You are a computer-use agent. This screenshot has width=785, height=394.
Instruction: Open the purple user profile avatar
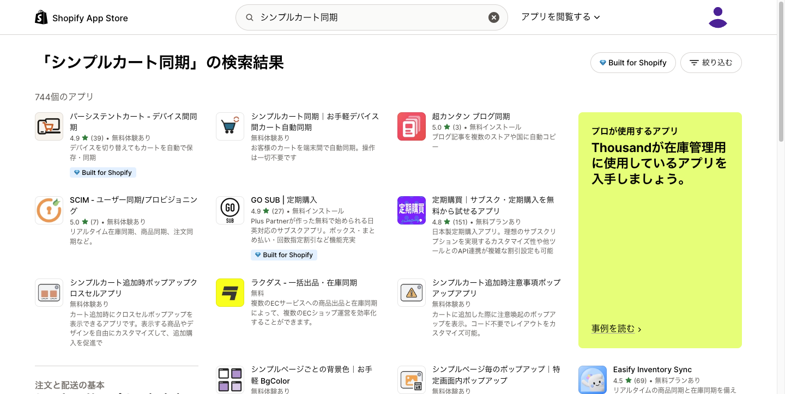point(718,17)
